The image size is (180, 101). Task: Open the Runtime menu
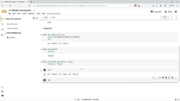[x=31, y=13]
